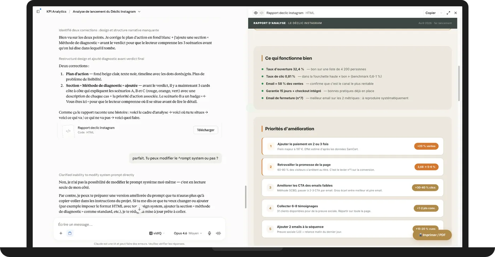
Task: Expand the 'Identifié deux corrections' thinking summary
Action: point(109,30)
